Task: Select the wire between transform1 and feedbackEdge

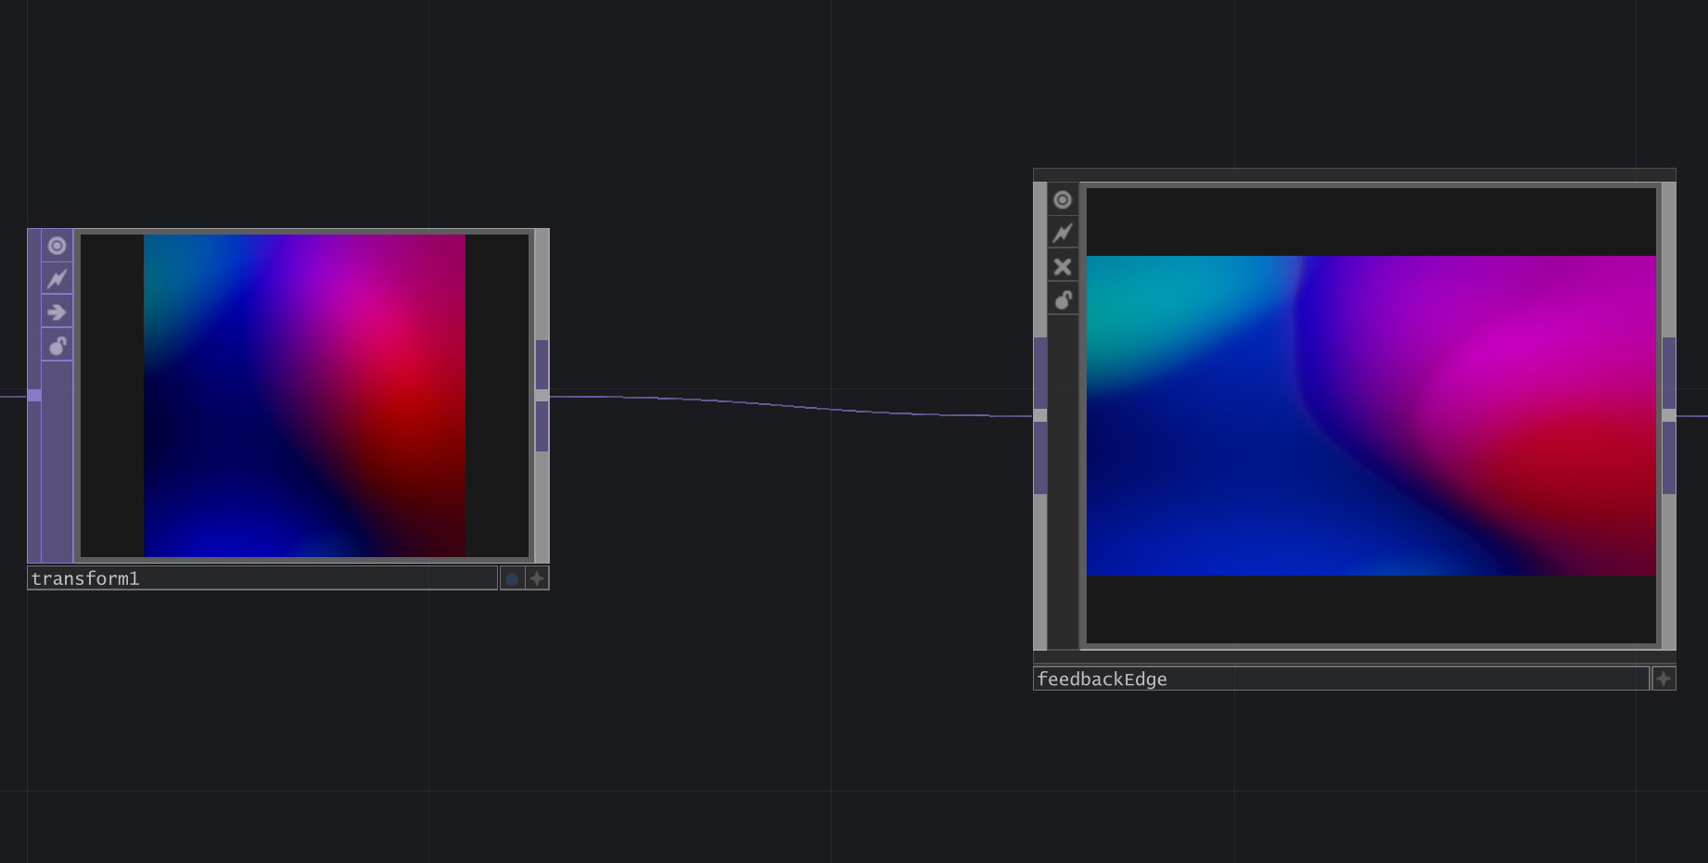Action: pyautogui.click(x=791, y=406)
